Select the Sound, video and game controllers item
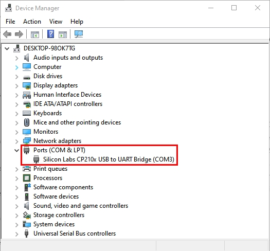This screenshot has width=270, height=251. [x=81, y=206]
